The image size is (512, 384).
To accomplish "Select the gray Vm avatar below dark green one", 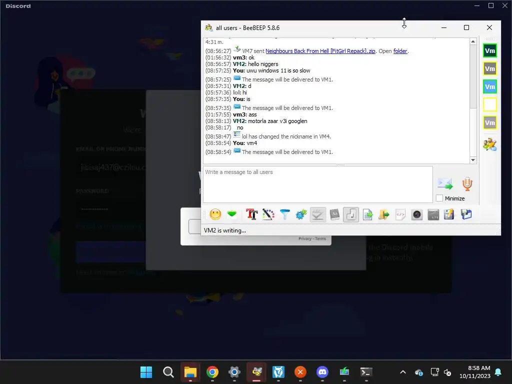I will click(x=490, y=68).
